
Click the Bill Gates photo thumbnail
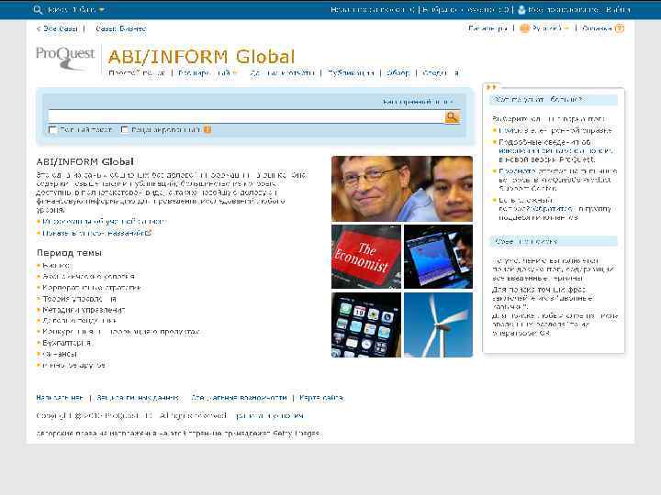[402, 189]
